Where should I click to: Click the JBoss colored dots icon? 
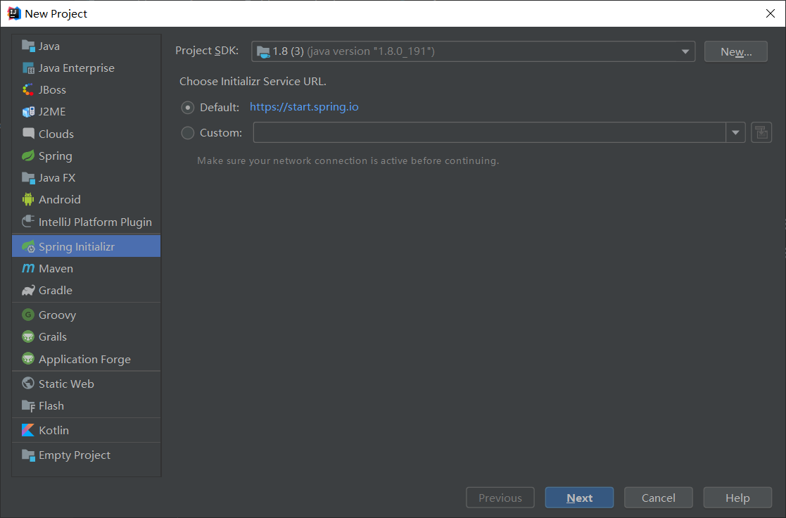tap(28, 90)
